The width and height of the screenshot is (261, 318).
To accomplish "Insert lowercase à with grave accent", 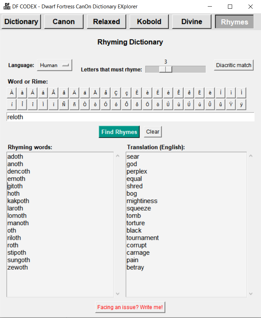I will coord(22,93).
